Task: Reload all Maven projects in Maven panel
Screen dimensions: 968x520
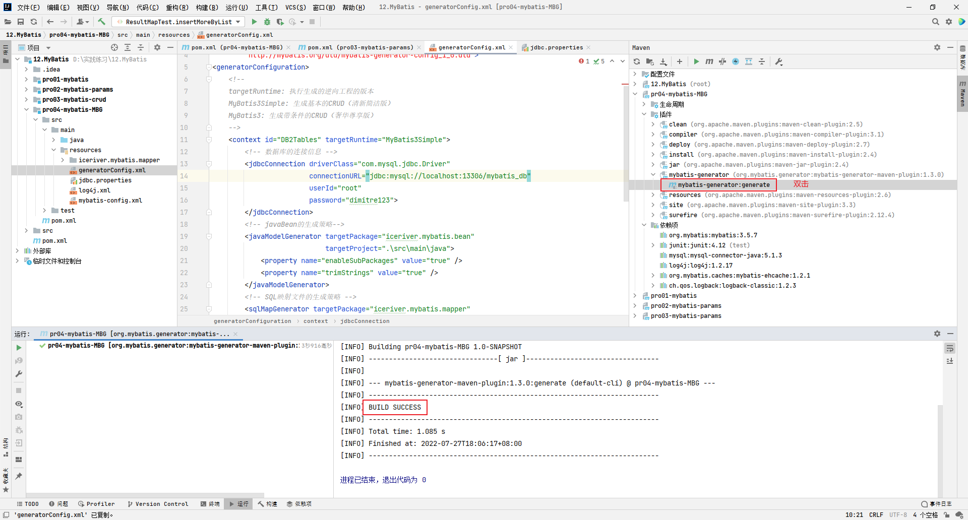Action: tap(637, 61)
